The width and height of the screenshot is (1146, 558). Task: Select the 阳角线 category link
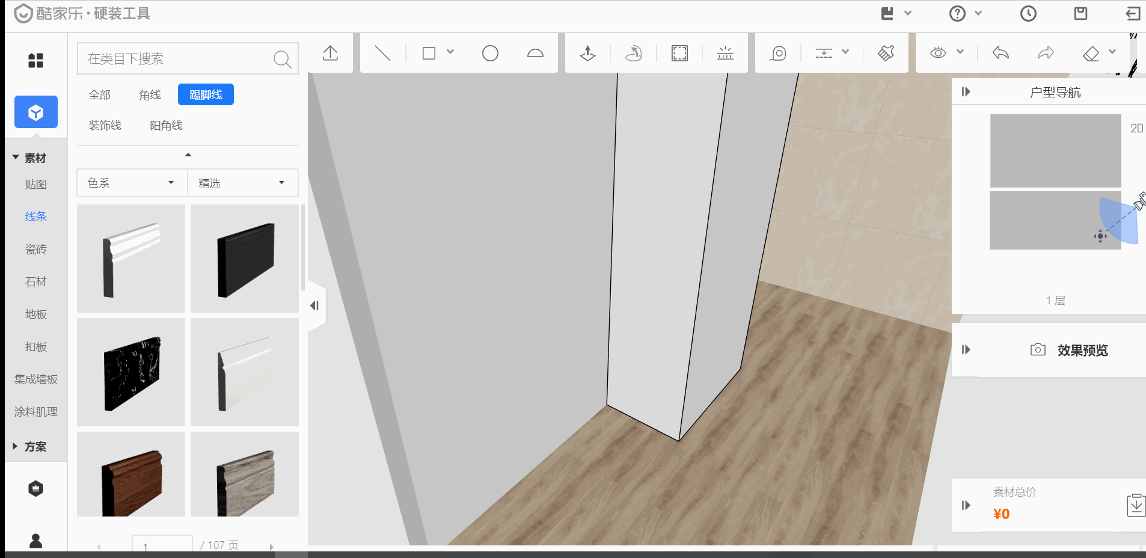click(166, 126)
